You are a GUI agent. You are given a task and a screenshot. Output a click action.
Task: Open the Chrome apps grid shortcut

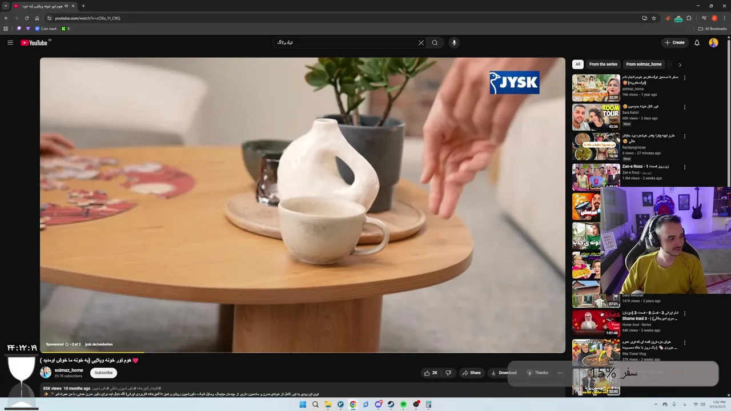(x=6, y=29)
